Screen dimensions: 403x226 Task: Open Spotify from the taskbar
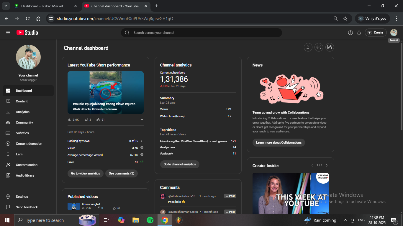coord(150,220)
